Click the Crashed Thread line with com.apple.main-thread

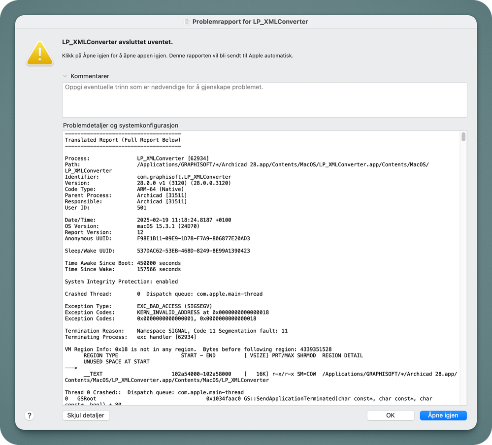pos(164,294)
